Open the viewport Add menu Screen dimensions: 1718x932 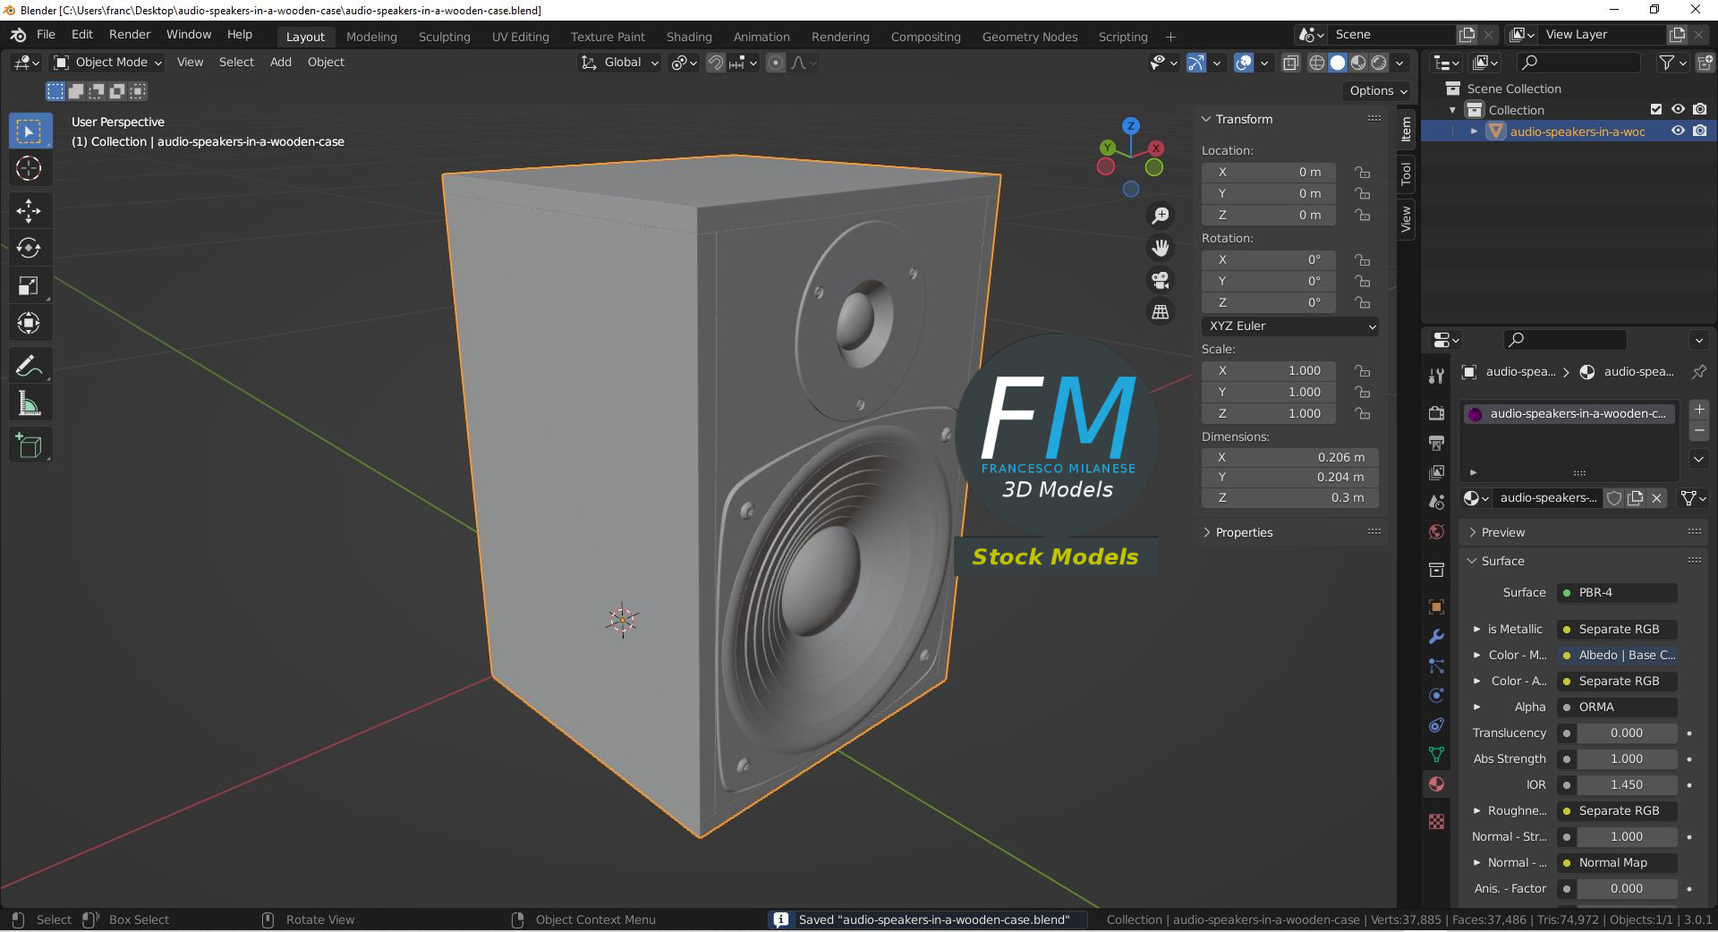(281, 63)
